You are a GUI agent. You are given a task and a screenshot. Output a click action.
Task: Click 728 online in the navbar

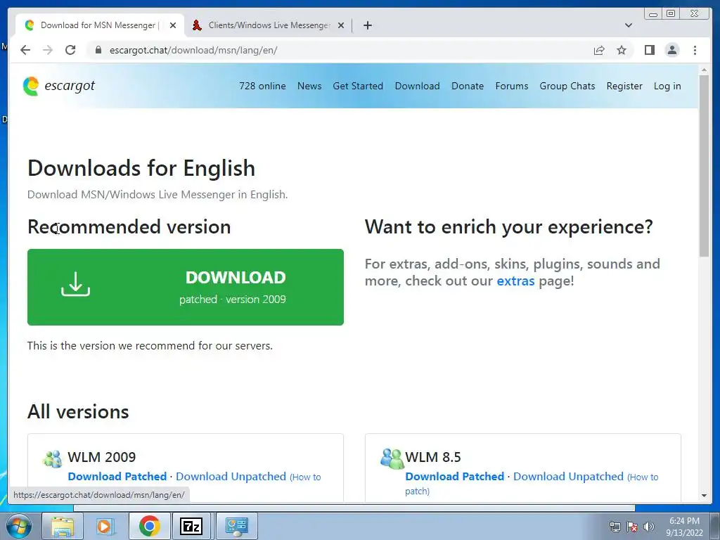pos(262,86)
